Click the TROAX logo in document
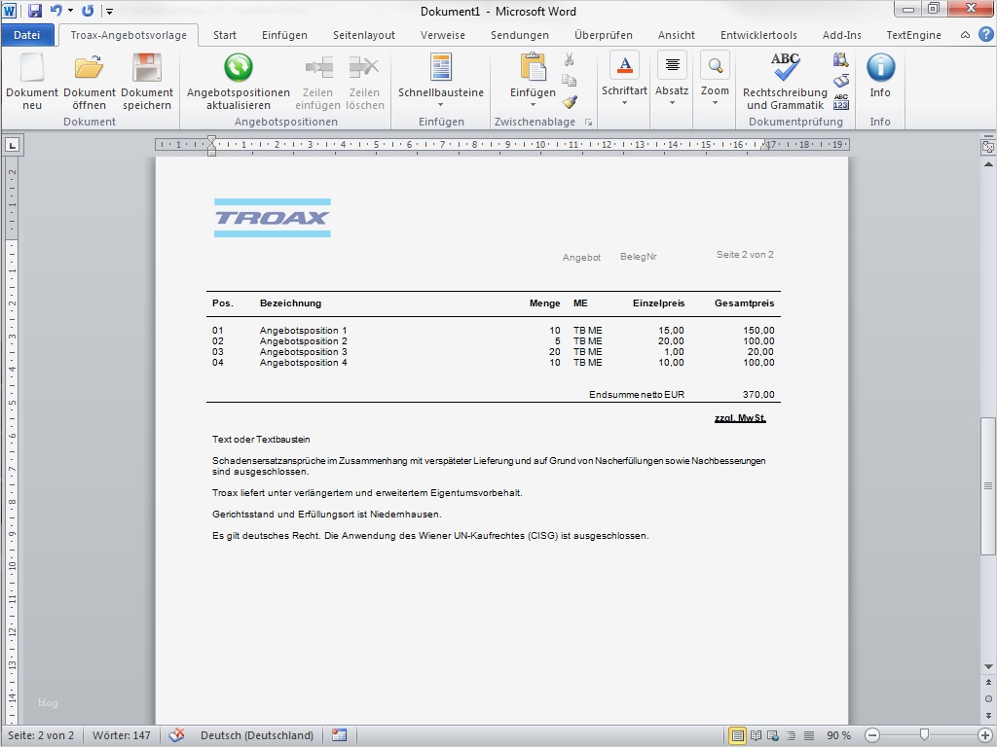Image resolution: width=997 pixels, height=747 pixels. click(x=273, y=218)
